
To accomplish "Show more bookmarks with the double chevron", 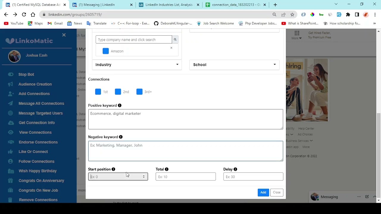I will 374,23.
